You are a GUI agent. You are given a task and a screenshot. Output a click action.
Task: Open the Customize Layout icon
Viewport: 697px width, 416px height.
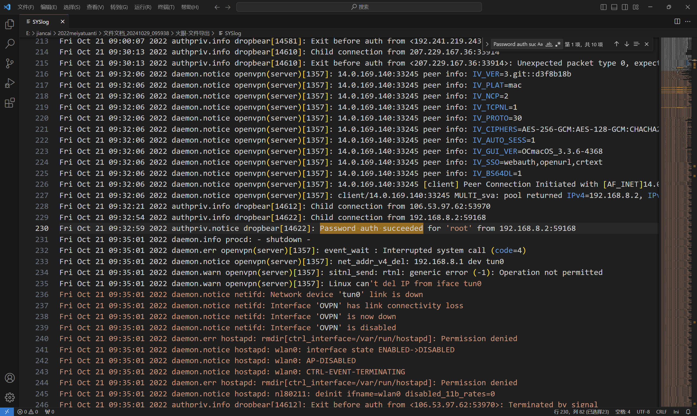click(x=636, y=7)
